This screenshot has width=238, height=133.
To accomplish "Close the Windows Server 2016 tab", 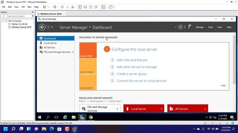I will click(64, 14).
